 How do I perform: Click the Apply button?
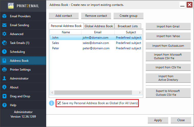[x=158, y=120]
